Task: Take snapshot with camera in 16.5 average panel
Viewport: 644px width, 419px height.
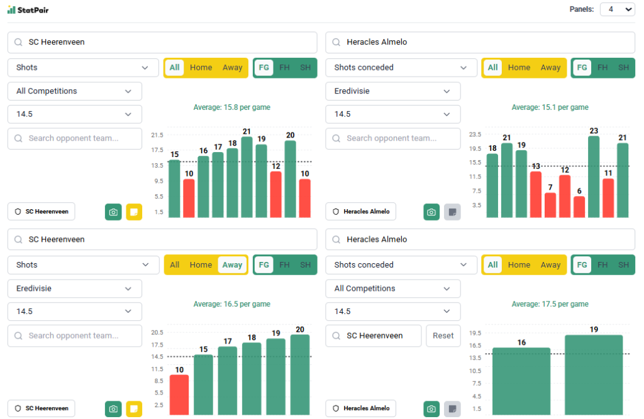Action: pyautogui.click(x=113, y=409)
